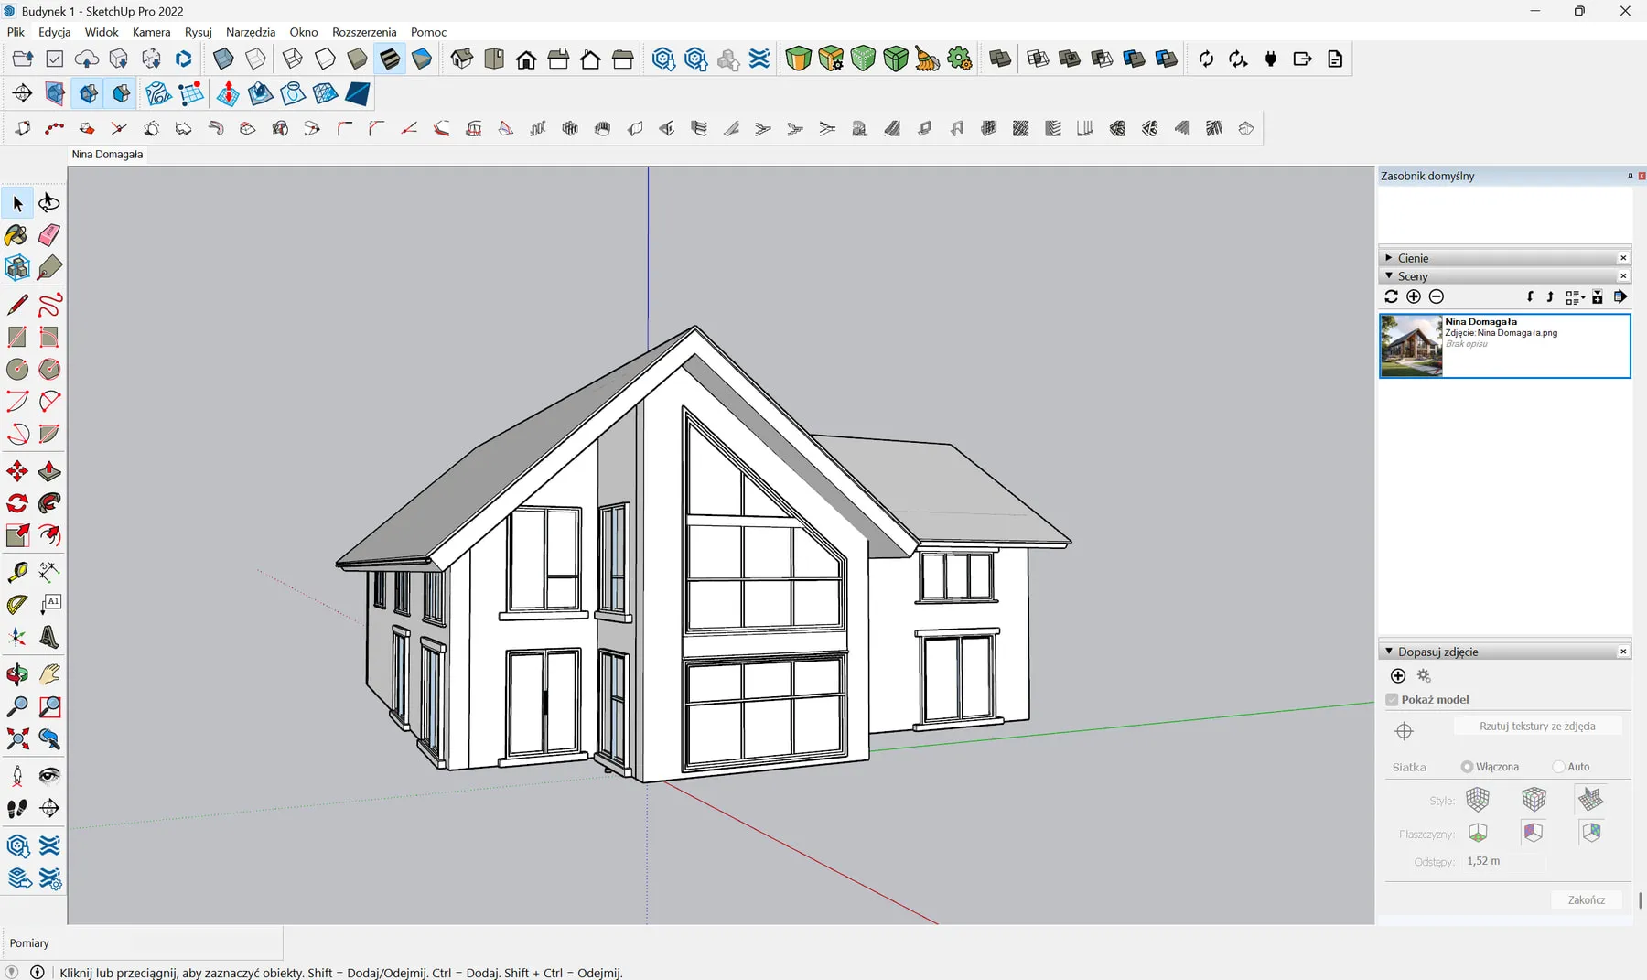
Task: Click the Zakończ button
Action: point(1587,900)
